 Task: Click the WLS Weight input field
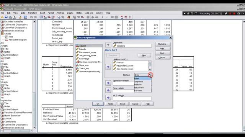(132, 99)
